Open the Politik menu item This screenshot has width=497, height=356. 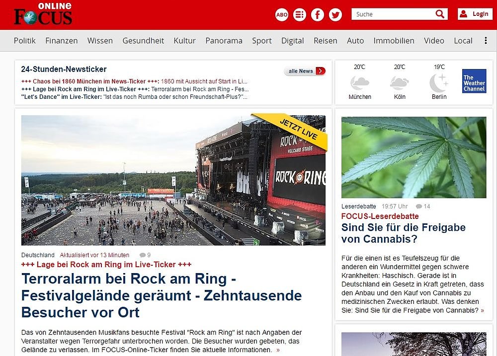point(25,41)
